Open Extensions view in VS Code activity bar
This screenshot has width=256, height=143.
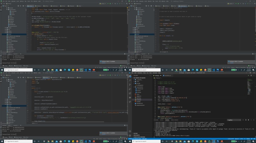coord(130,93)
